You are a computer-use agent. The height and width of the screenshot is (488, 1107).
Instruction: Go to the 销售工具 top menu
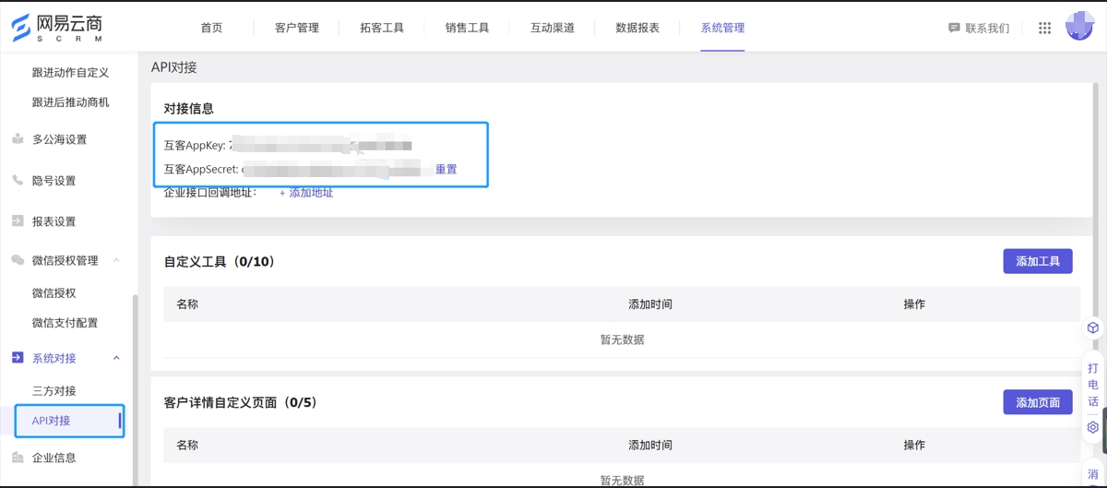click(x=467, y=28)
